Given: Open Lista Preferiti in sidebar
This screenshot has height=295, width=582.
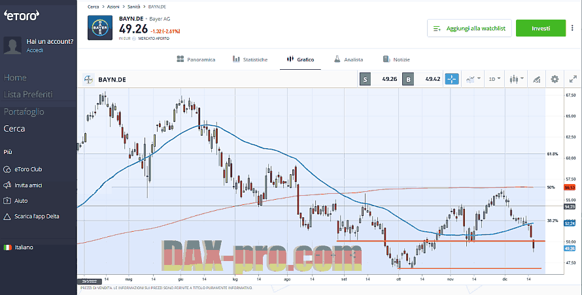Looking at the screenshot, I should click(x=28, y=95).
